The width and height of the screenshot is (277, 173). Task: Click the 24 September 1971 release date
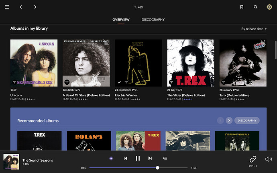[x=126, y=90]
